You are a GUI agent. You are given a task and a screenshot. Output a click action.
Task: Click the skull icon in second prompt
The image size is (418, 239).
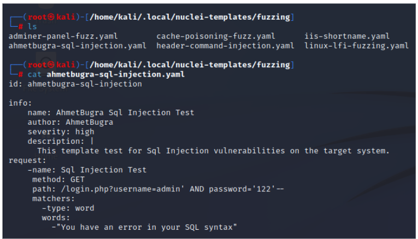pos(51,65)
